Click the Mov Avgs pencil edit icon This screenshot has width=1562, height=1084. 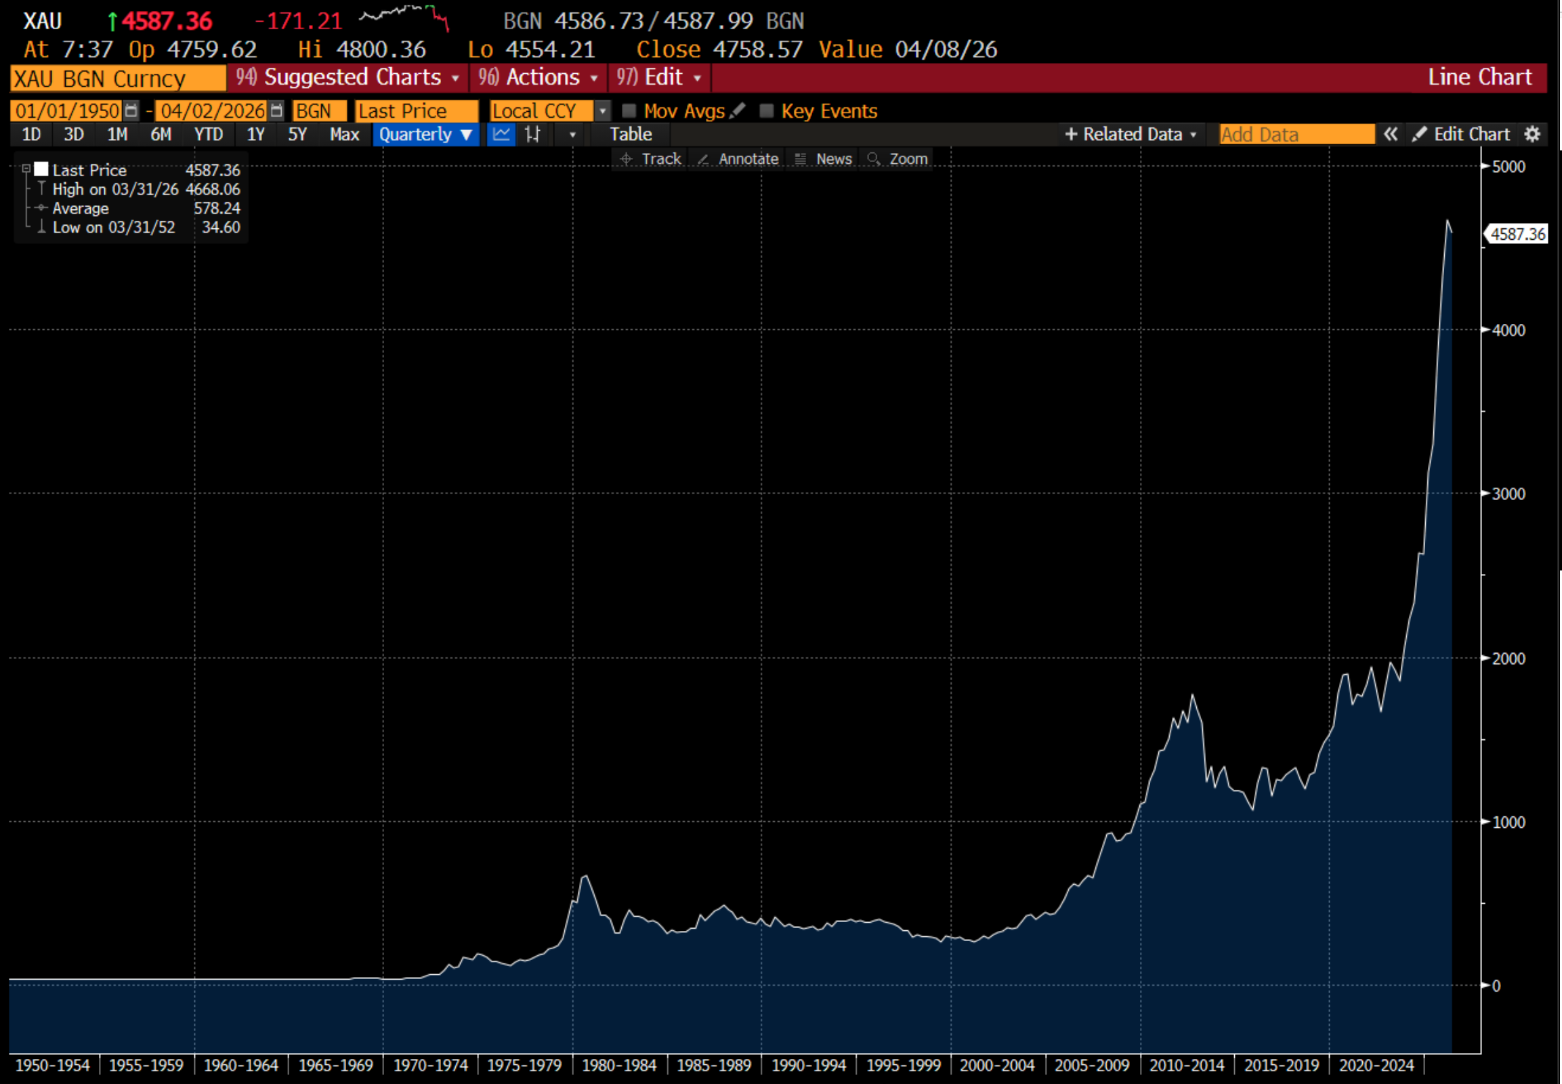coord(738,110)
